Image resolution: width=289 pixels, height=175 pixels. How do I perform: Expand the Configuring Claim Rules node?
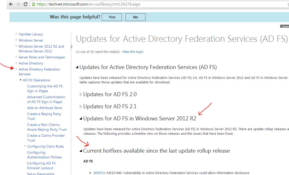pyautogui.click(x=25, y=146)
